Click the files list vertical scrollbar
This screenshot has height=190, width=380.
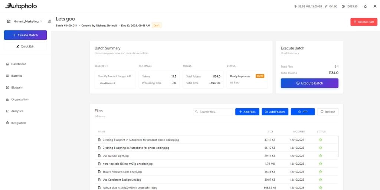point(338,146)
